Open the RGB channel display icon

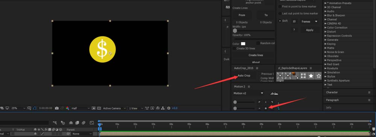[x=67, y=108]
